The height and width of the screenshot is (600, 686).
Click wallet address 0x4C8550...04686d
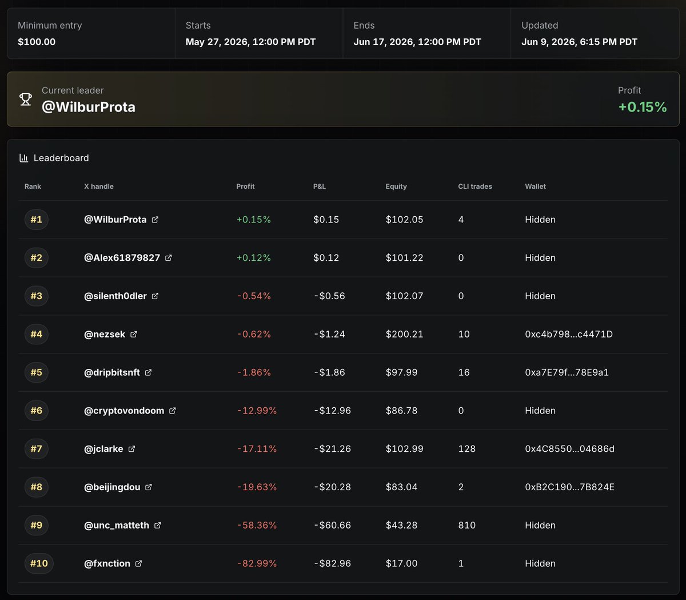point(570,449)
